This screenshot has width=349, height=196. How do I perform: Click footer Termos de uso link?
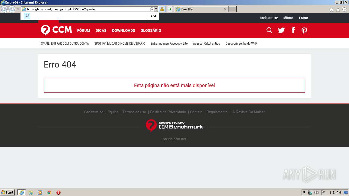pos(134,112)
